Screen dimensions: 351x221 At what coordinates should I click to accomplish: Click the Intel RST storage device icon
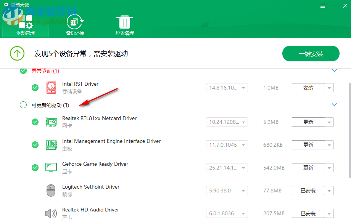(x=51, y=87)
